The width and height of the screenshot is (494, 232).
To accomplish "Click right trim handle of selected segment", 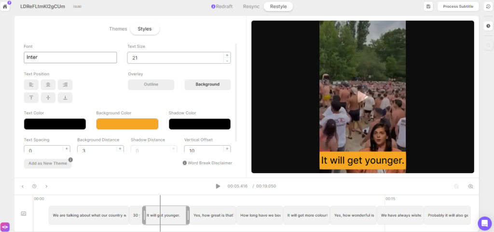I will (x=188, y=215).
